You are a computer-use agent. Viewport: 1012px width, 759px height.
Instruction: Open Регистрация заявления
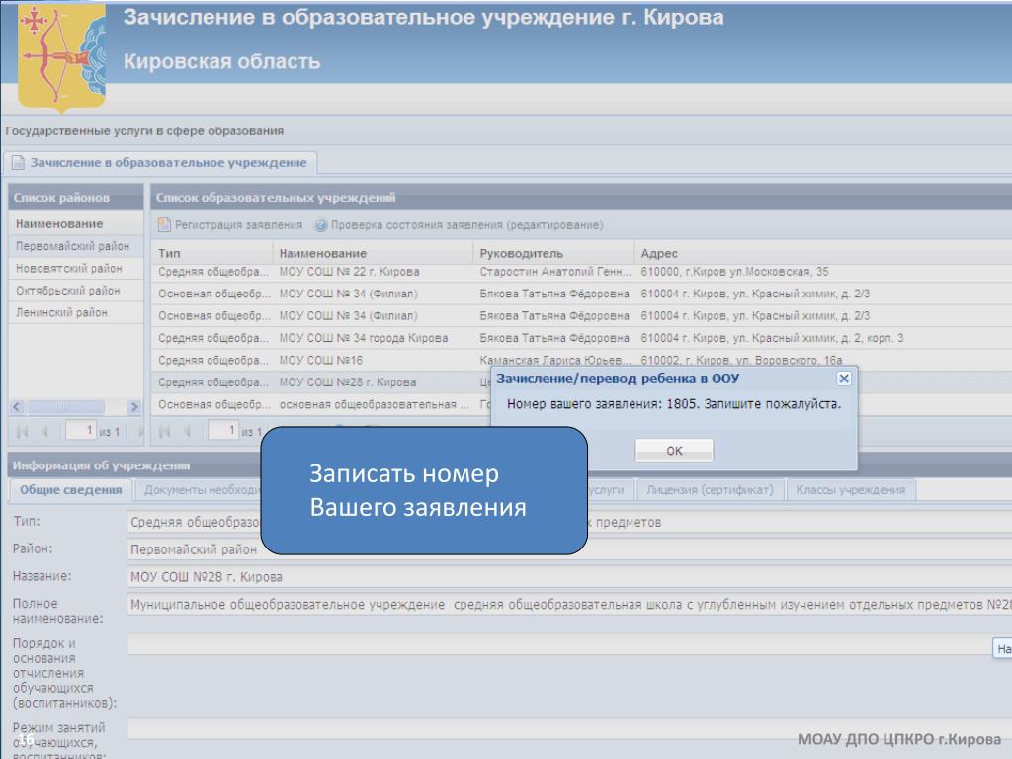(x=238, y=224)
